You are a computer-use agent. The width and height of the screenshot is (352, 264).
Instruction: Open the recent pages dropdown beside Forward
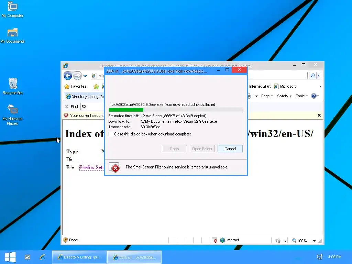(85, 76)
